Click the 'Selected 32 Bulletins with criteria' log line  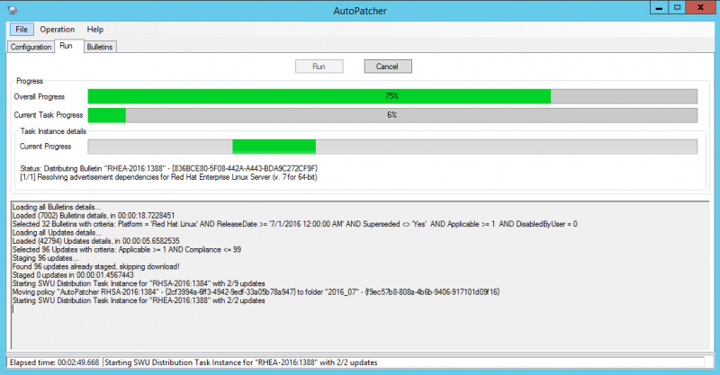295,224
